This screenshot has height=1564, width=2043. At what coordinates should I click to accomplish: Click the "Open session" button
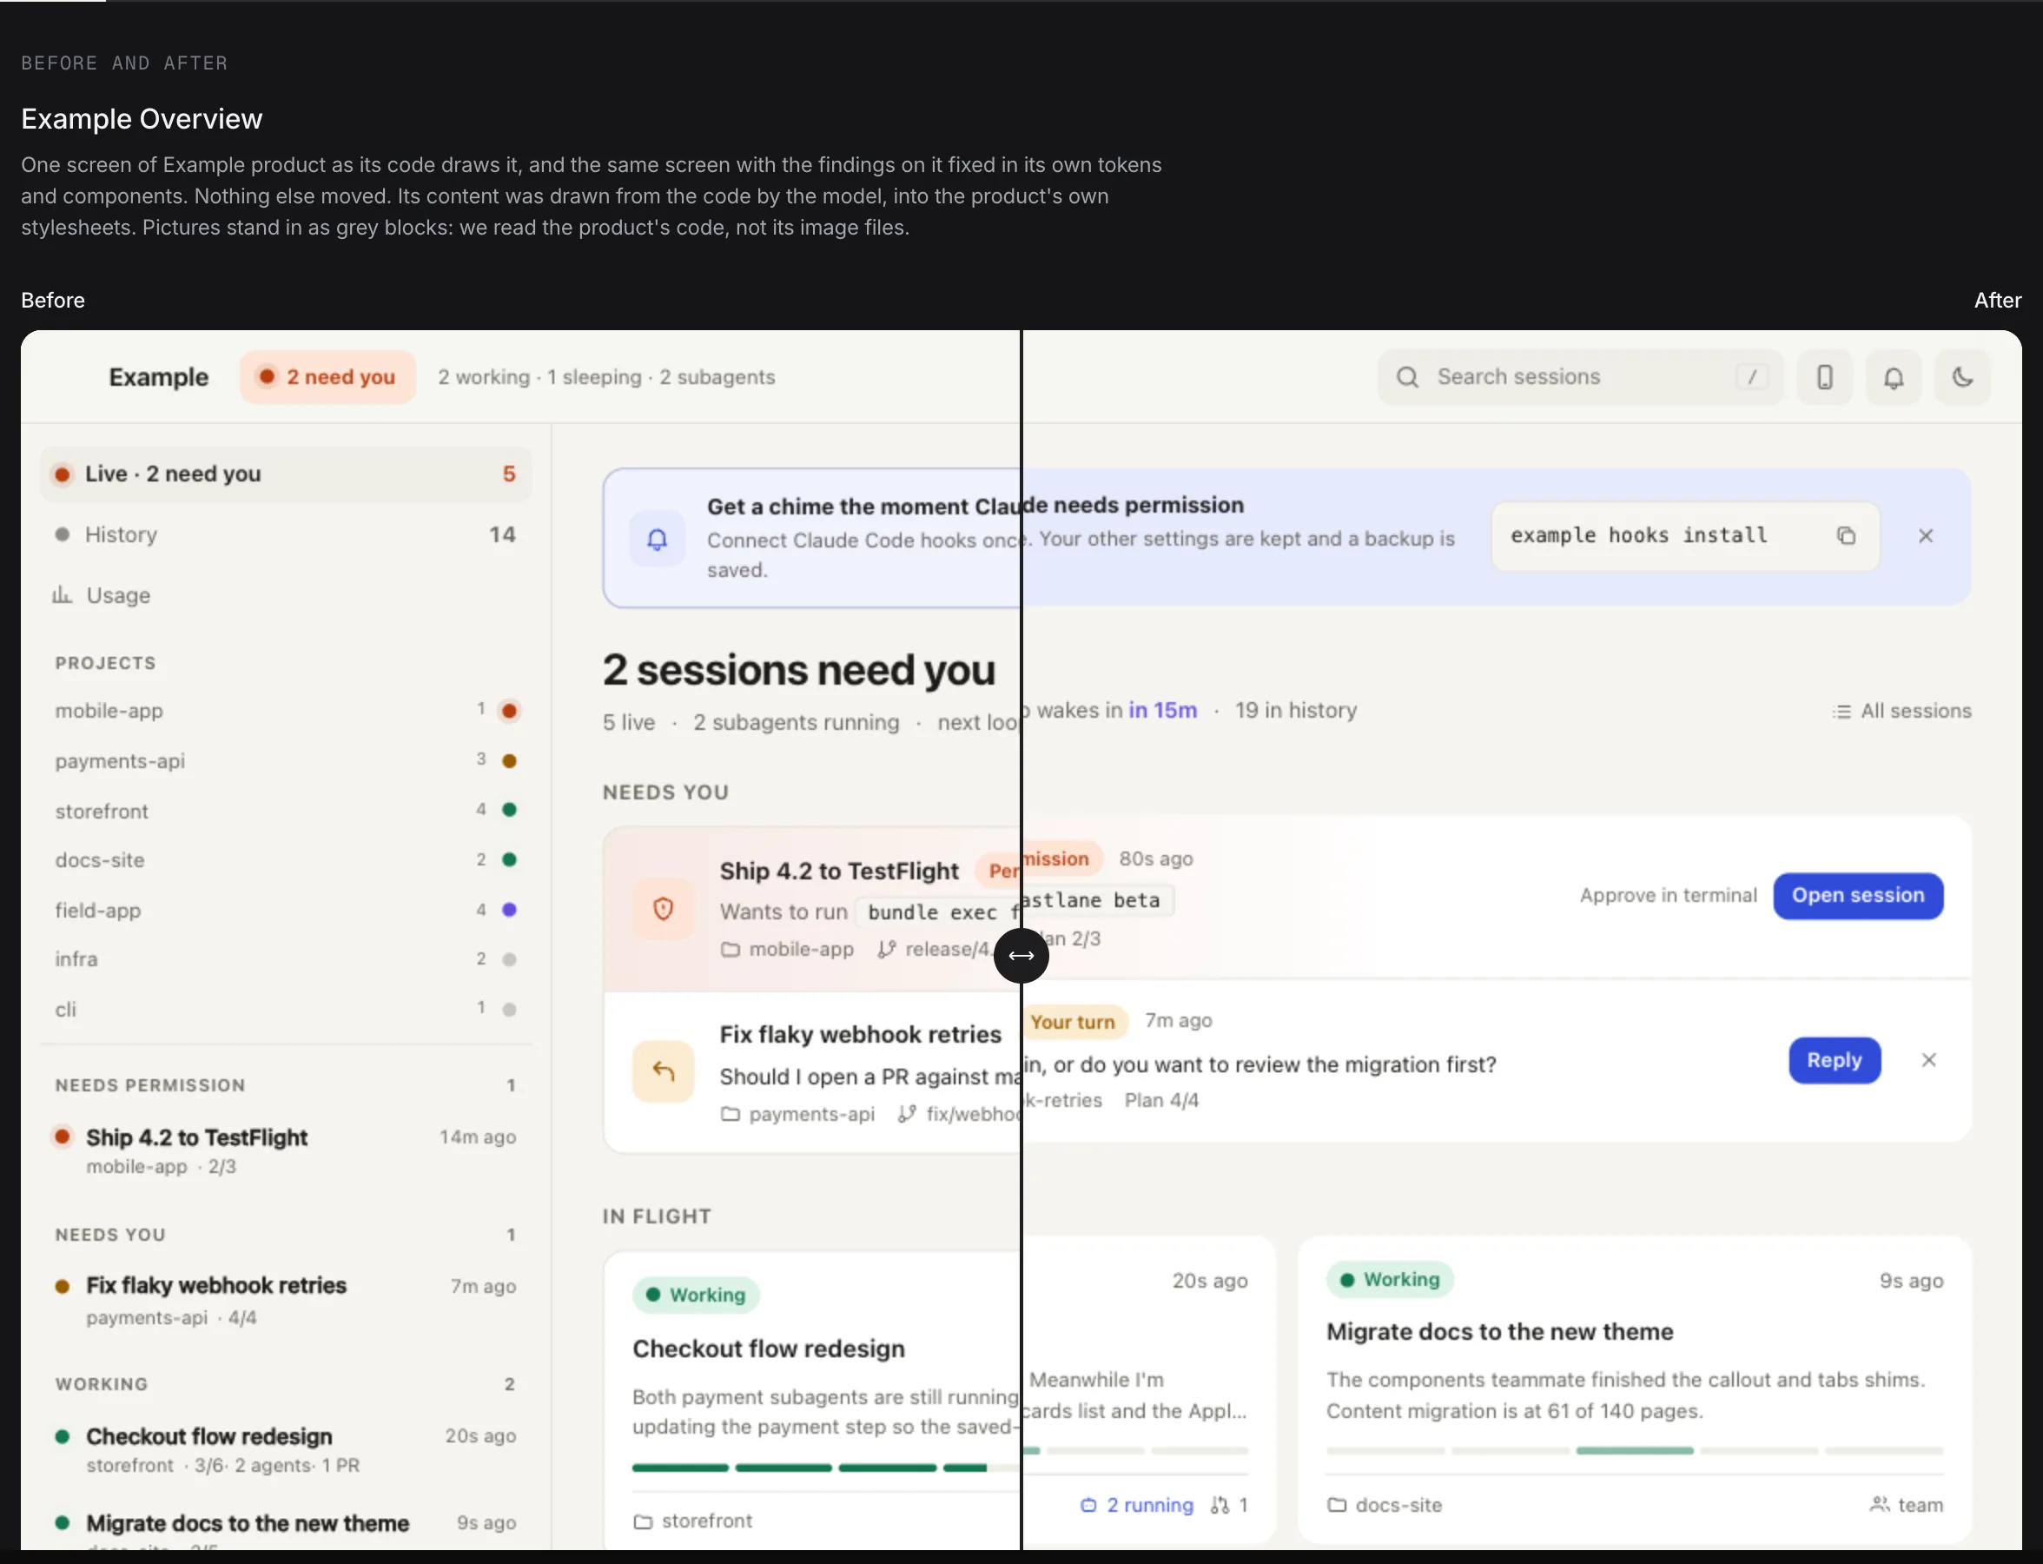tap(1858, 896)
